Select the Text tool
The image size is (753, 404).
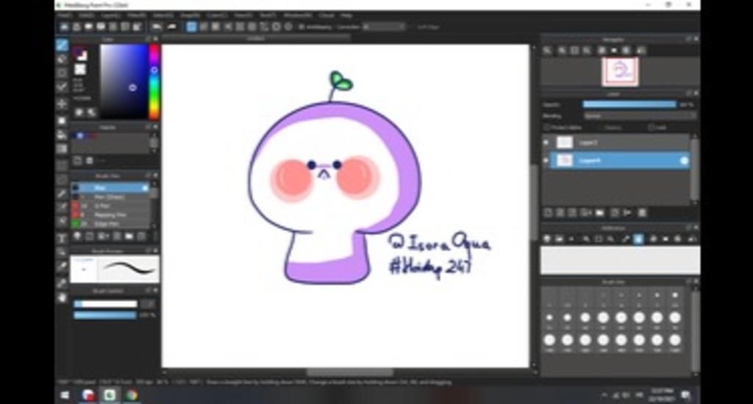(x=62, y=238)
